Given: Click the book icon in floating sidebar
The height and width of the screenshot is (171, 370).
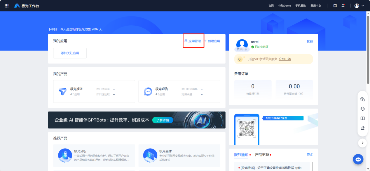Looking at the screenshot, I should point(363,118).
